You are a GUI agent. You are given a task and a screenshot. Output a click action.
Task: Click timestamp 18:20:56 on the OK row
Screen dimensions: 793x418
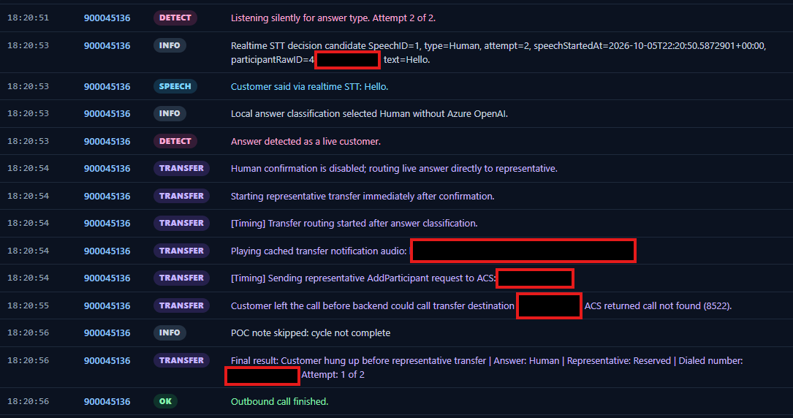(29, 401)
